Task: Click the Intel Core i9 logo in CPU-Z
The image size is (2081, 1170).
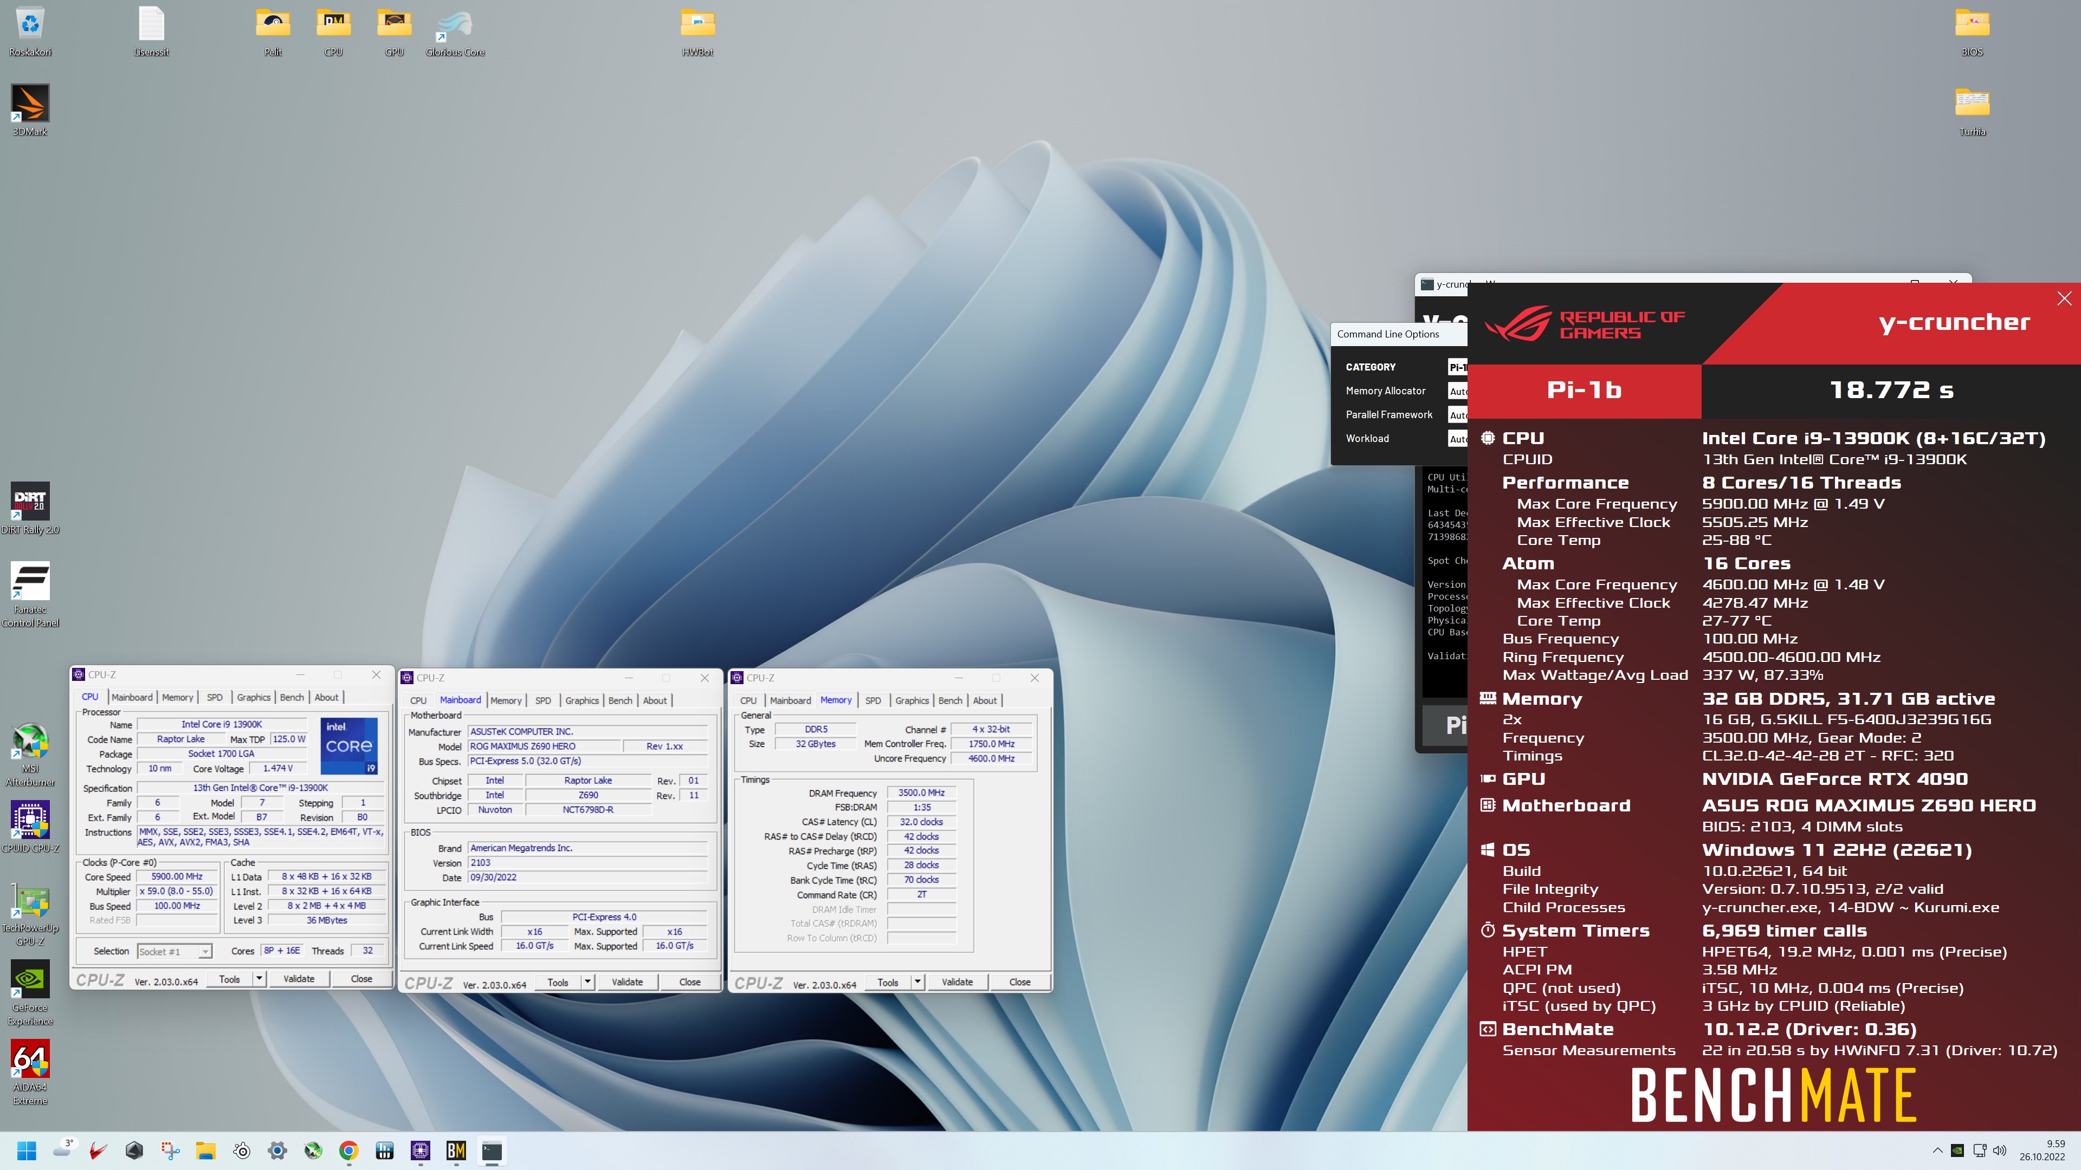Action: click(x=349, y=746)
